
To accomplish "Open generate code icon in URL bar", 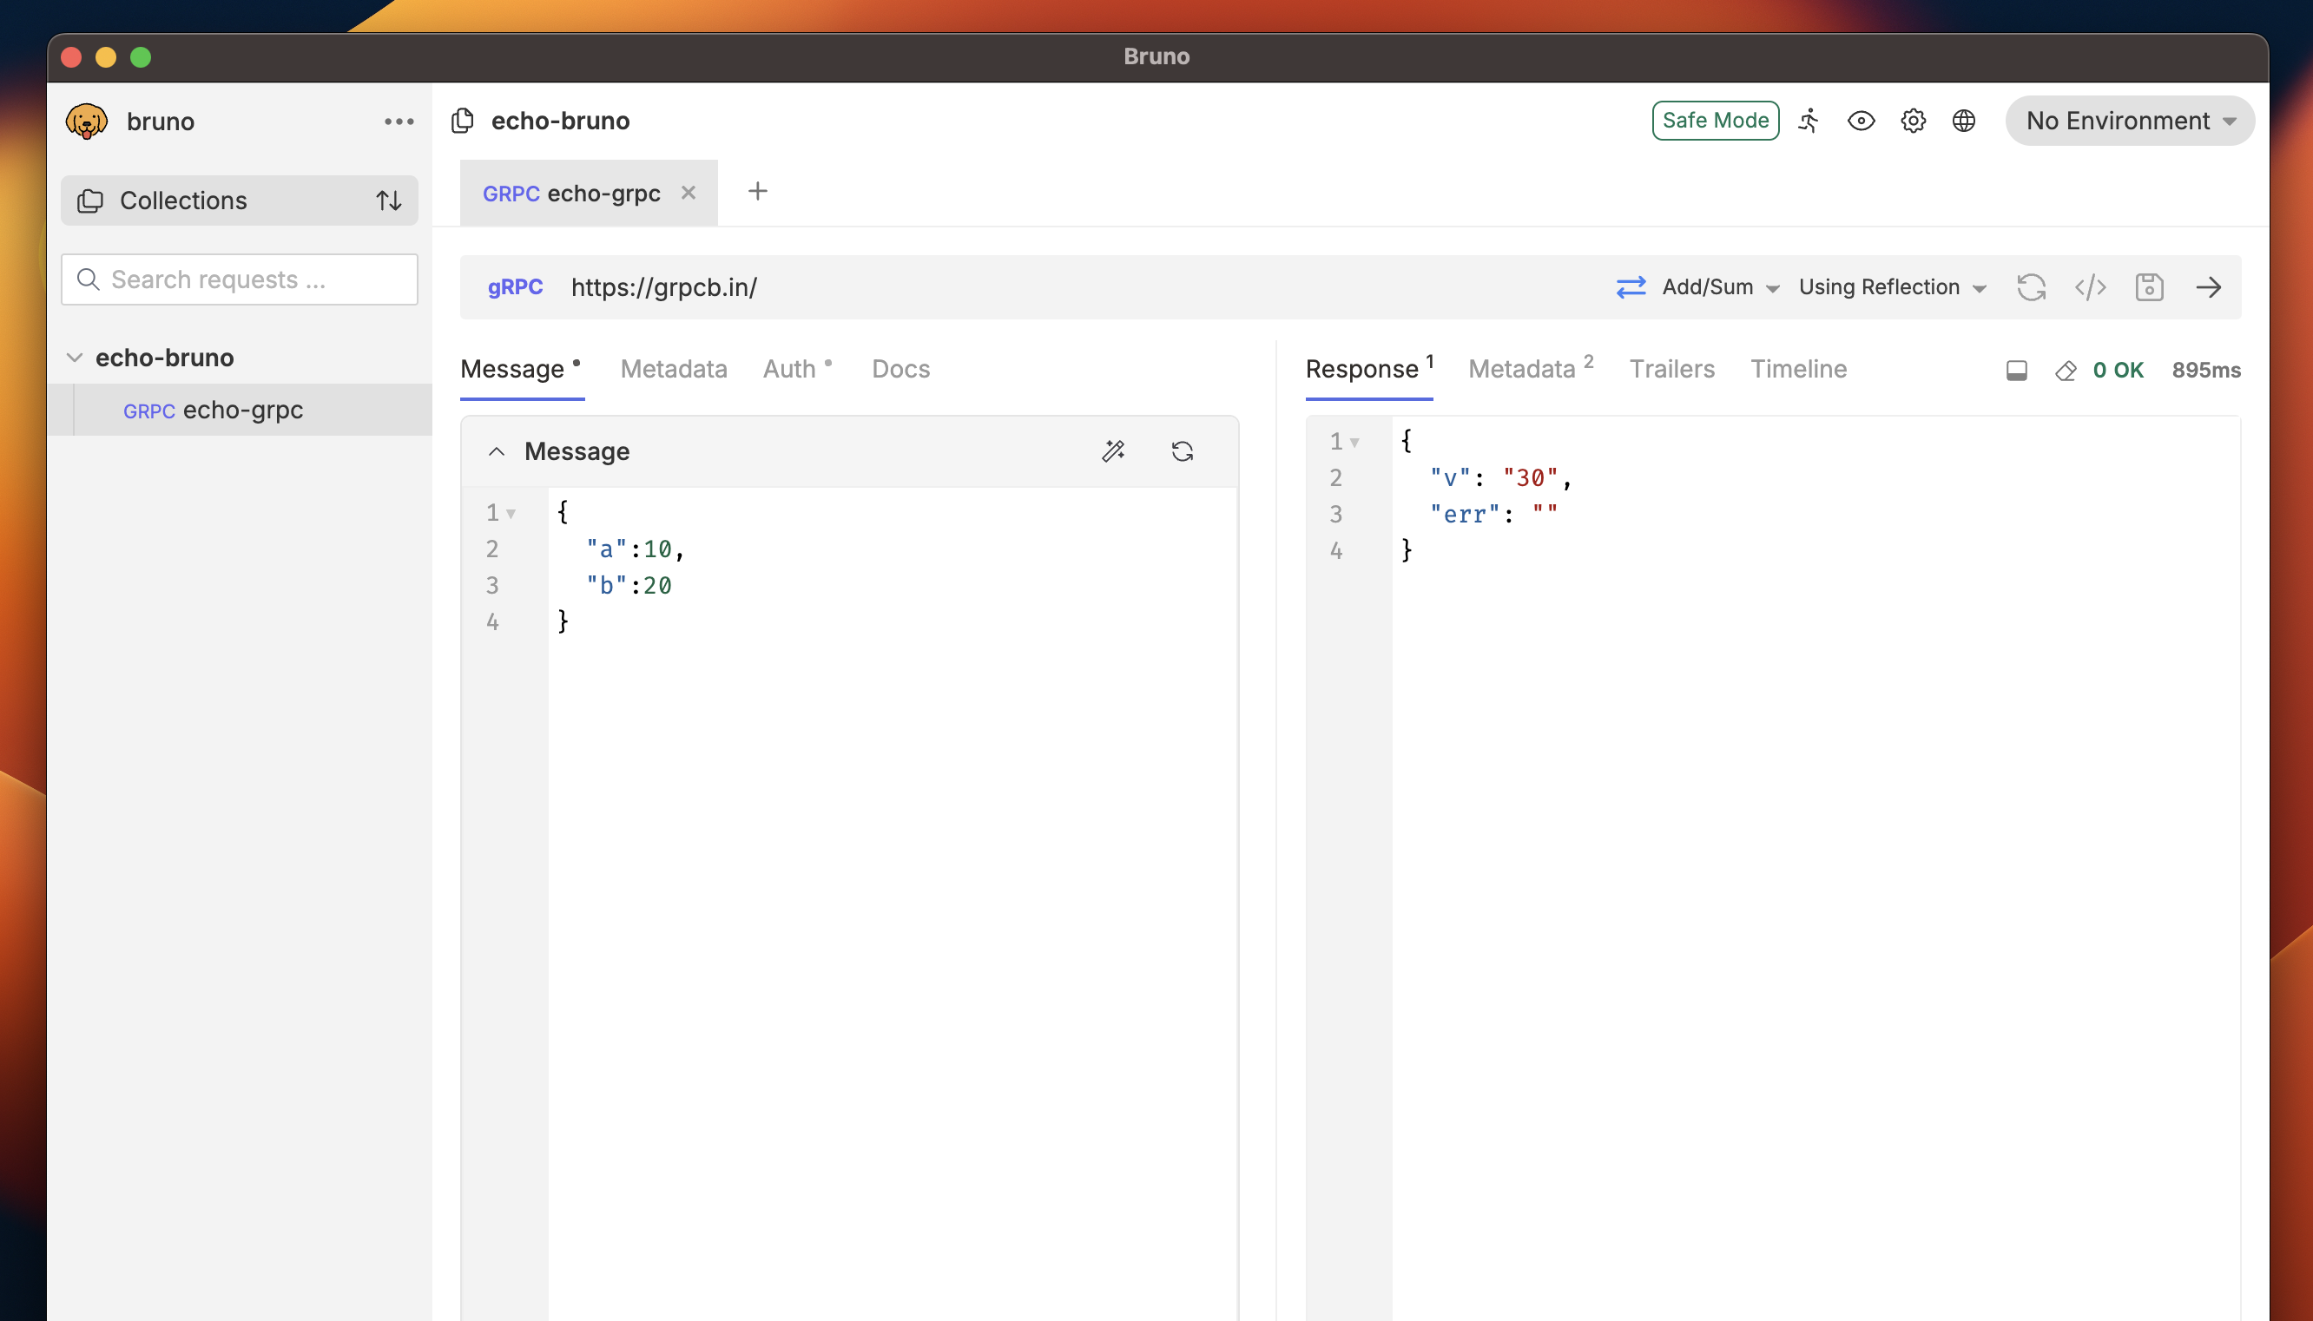I will coord(2090,287).
